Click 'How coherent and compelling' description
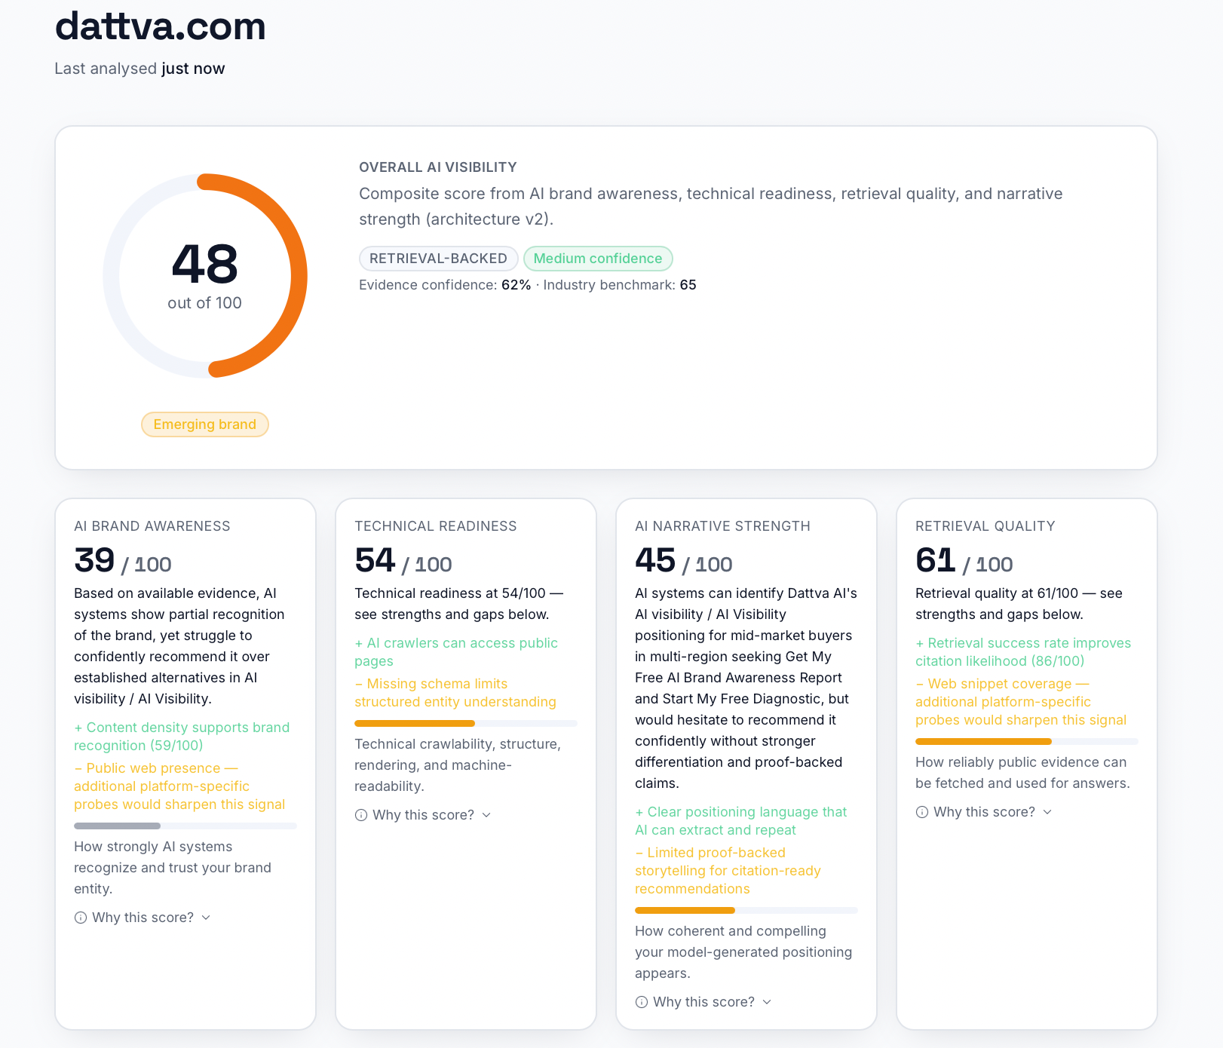 click(743, 952)
